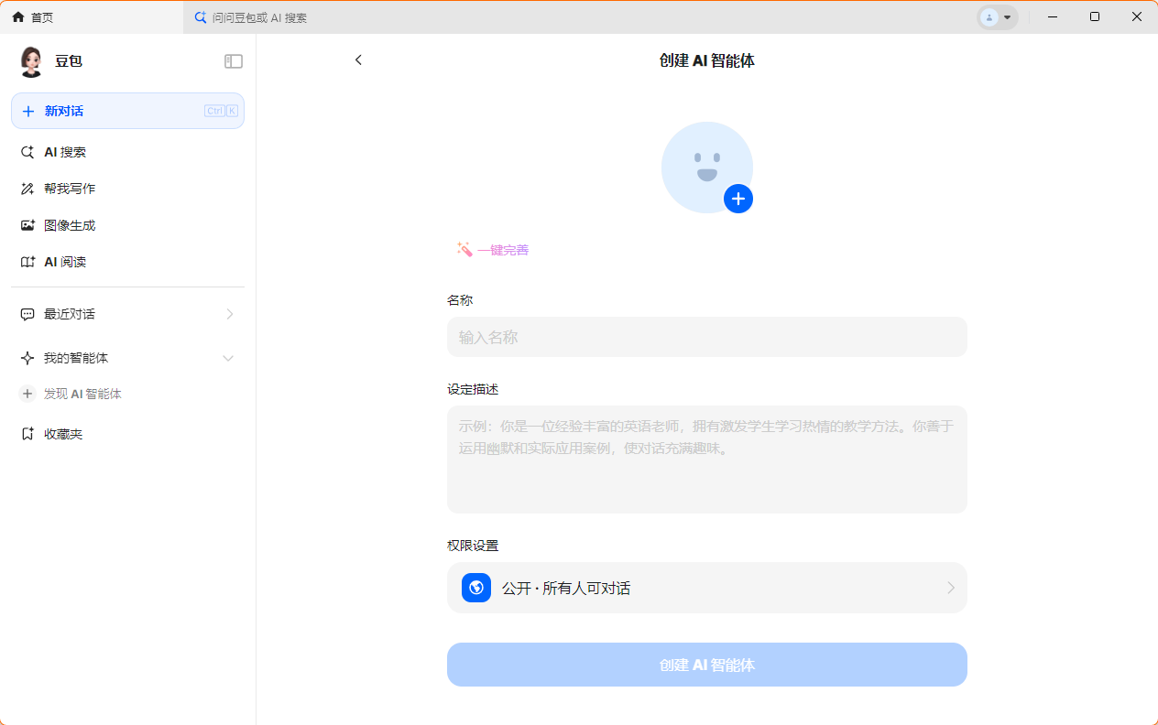Click the plus icon to upload agent avatar
The width and height of the screenshot is (1158, 725).
(737, 199)
